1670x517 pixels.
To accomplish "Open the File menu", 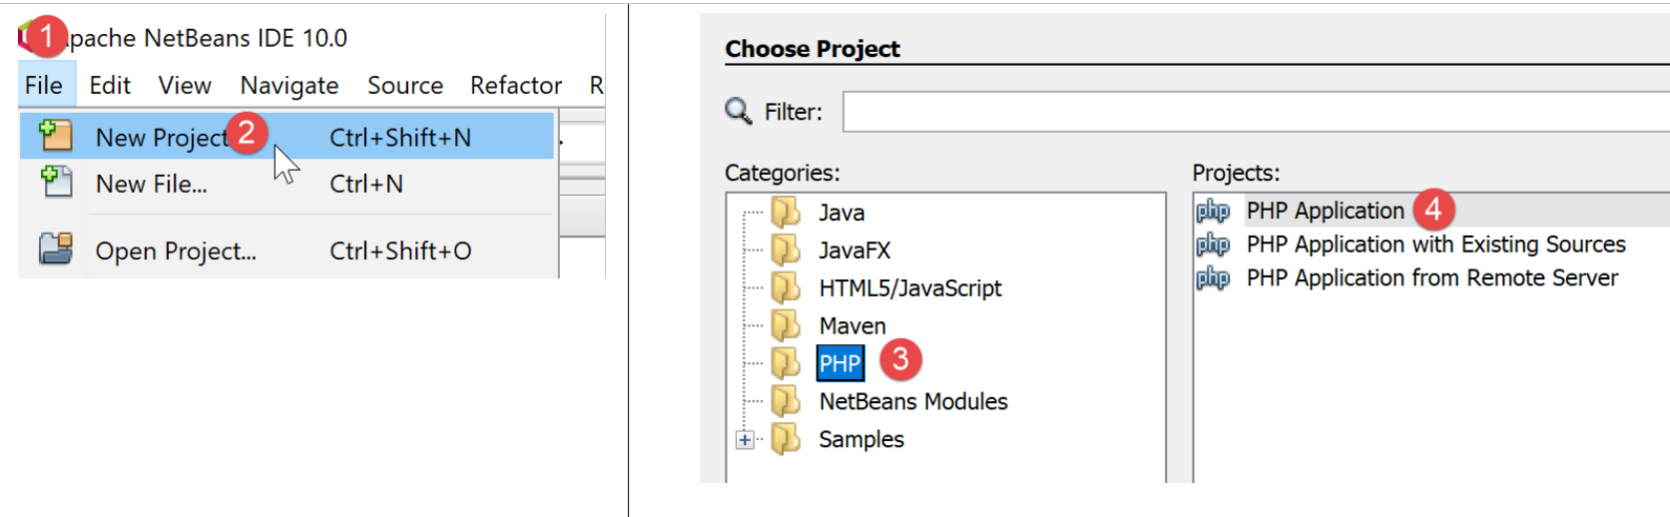I will (x=44, y=86).
